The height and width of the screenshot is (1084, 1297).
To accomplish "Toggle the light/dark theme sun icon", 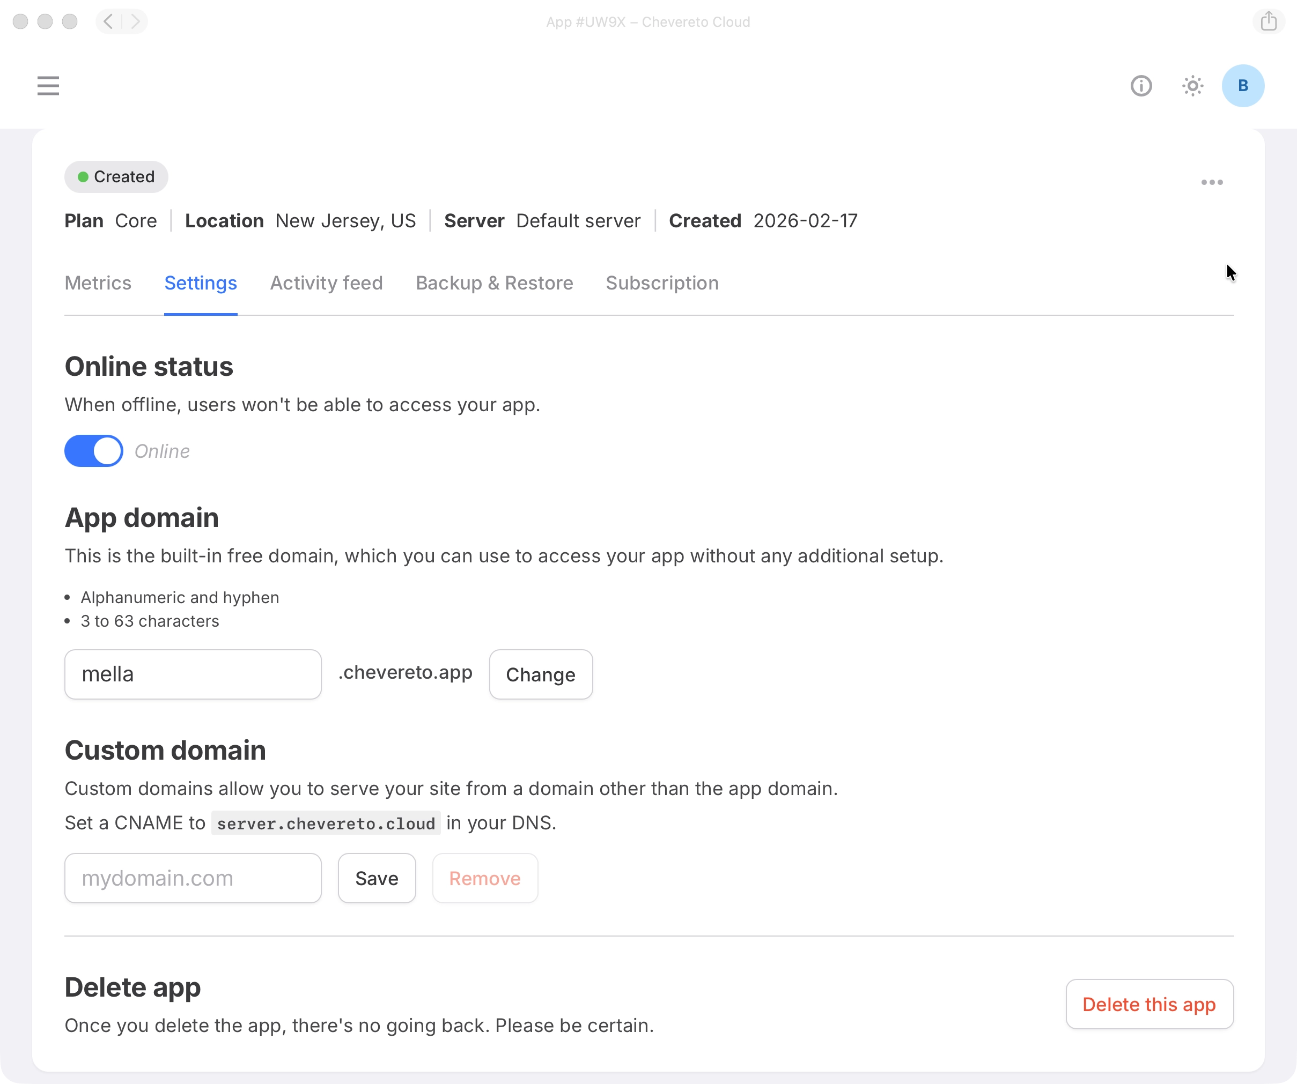I will (x=1192, y=86).
